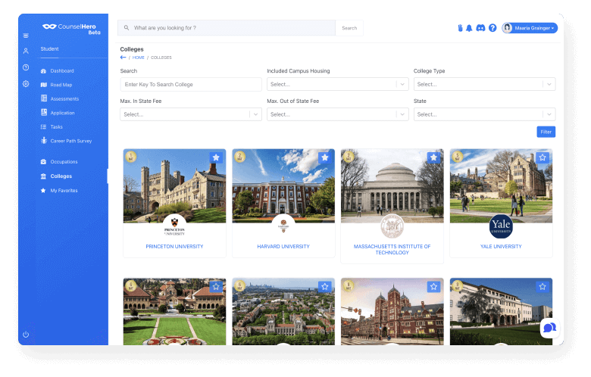Click the back arrow beside HOME breadcrumb
The width and height of the screenshot is (591, 377).
point(124,58)
